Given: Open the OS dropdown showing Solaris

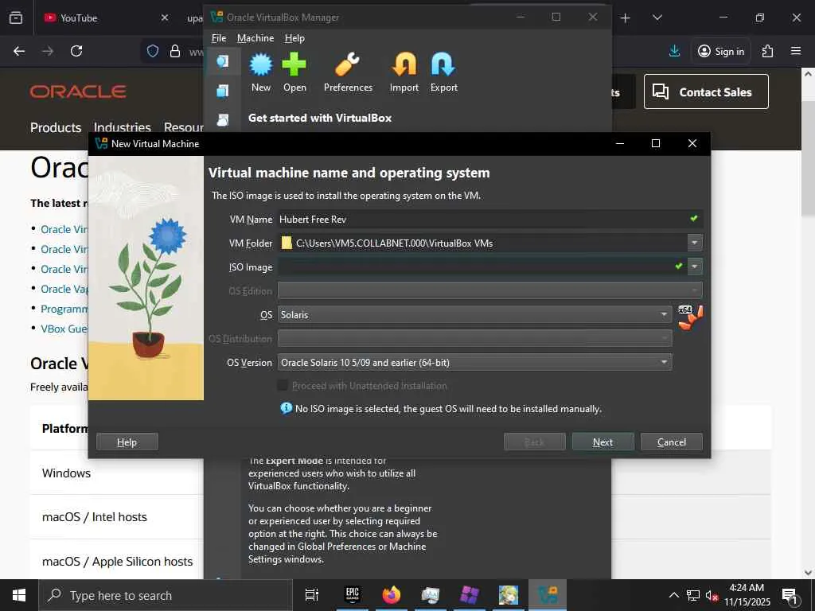Looking at the screenshot, I should (474, 314).
